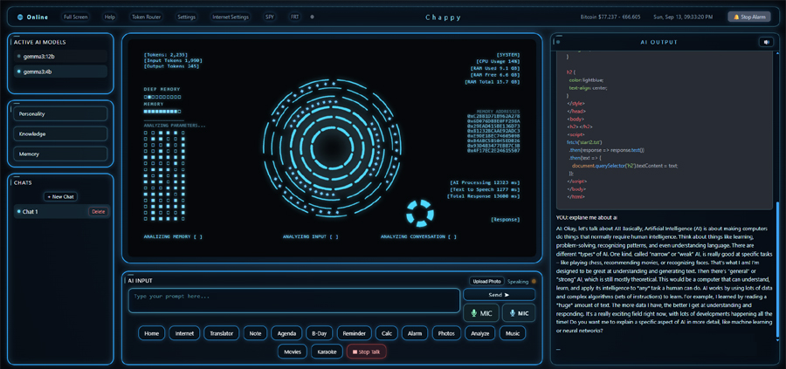Open the Movies tool
The width and height of the screenshot is (786, 369).
(293, 352)
